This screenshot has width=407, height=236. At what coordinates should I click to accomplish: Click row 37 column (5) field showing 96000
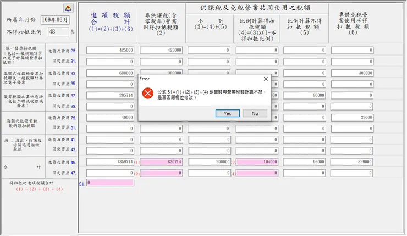(x=305, y=95)
